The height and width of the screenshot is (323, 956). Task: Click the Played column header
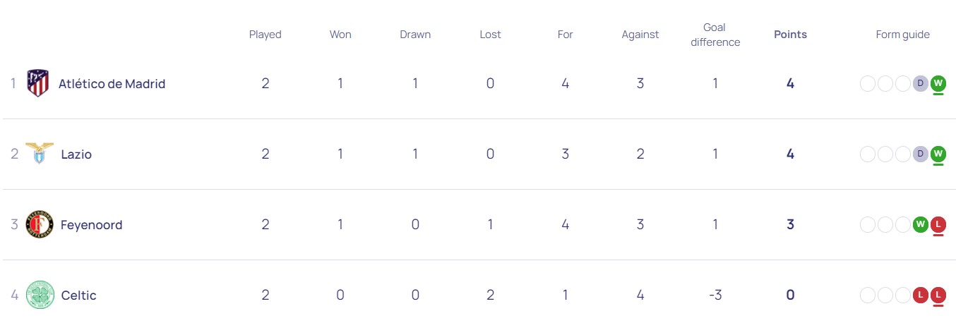click(x=265, y=34)
